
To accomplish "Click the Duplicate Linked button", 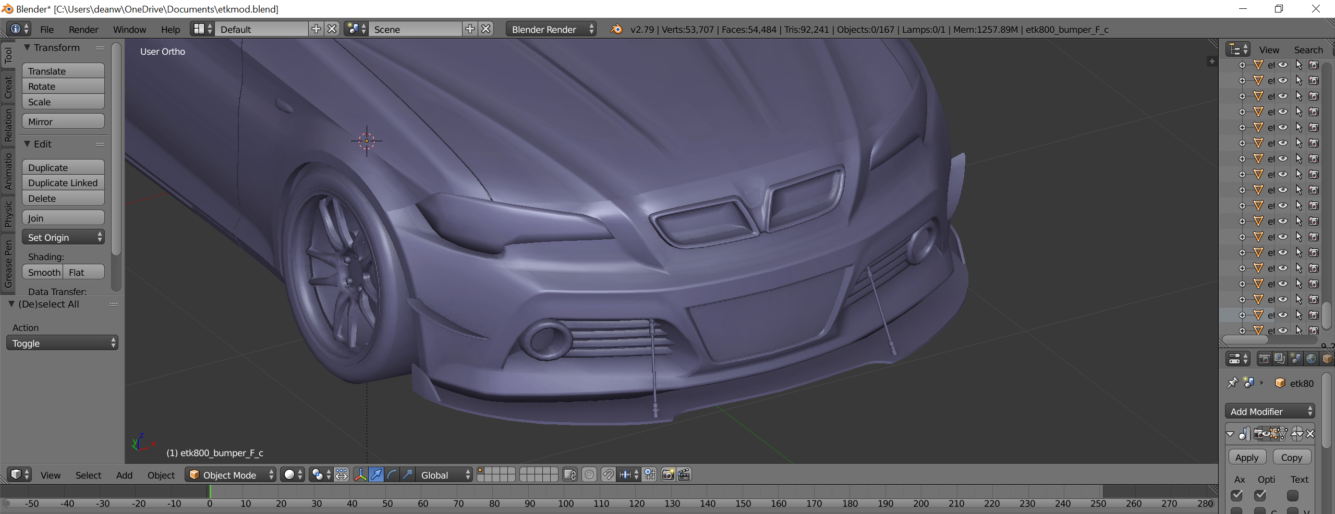I will coord(63,183).
